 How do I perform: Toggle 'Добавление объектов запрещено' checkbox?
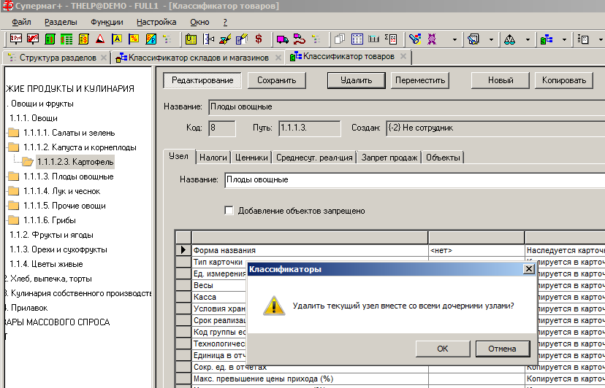pyautogui.click(x=229, y=210)
